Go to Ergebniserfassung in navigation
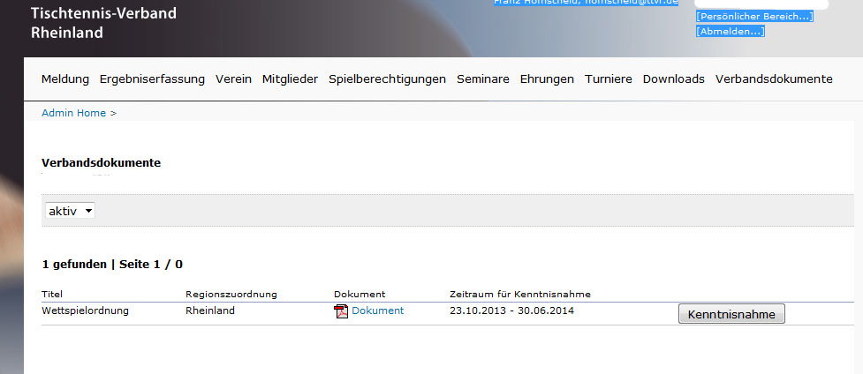 coord(152,79)
